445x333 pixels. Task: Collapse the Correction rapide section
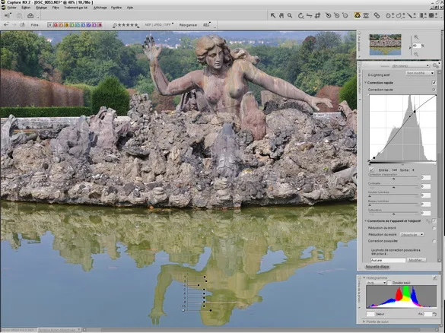click(366, 83)
